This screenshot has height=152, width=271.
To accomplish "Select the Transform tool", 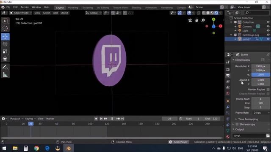I will point(5,59).
